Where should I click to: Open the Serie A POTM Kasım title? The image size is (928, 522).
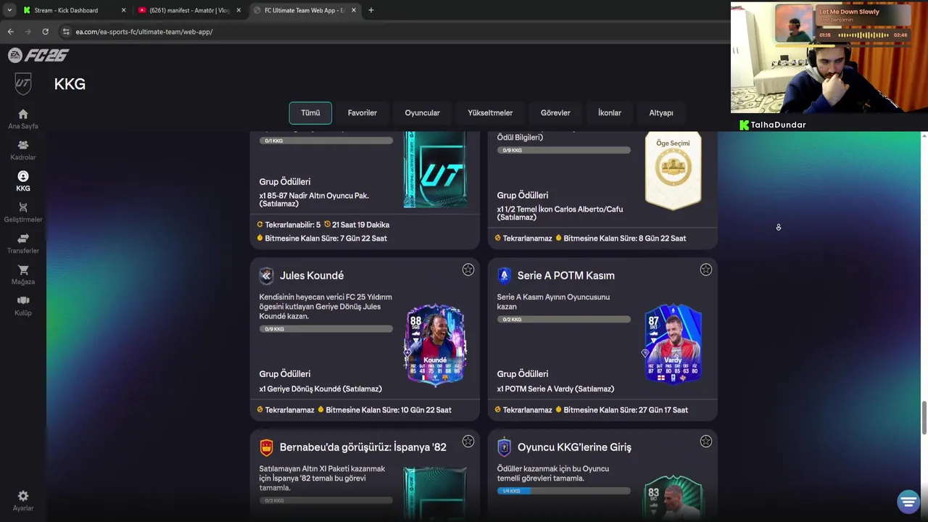tap(566, 275)
